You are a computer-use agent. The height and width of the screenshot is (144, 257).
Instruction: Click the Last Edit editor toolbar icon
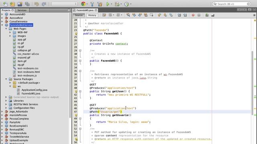click(x=104, y=15)
